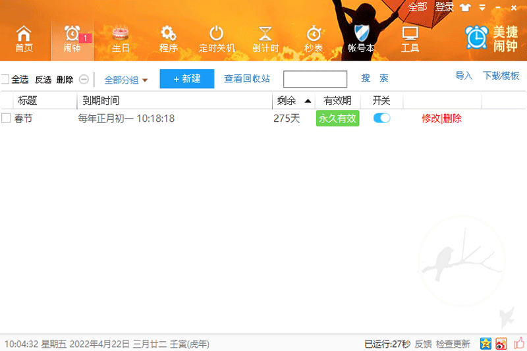Click 已运行:27秒 in status bar
This screenshot has height=351, width=527.
coord(387,344)
